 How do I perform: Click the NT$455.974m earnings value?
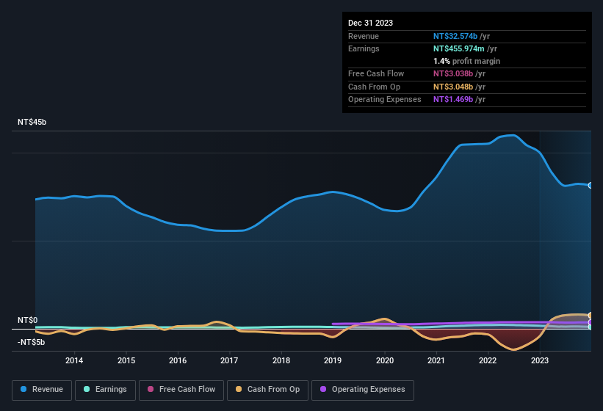point(459,48)
